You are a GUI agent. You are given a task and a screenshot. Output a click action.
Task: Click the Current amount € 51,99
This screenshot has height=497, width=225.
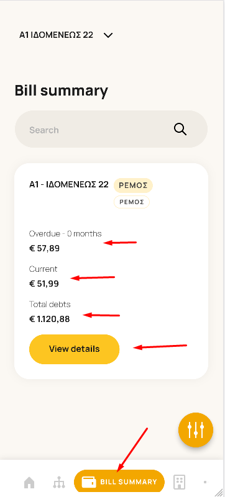(44, 284)
